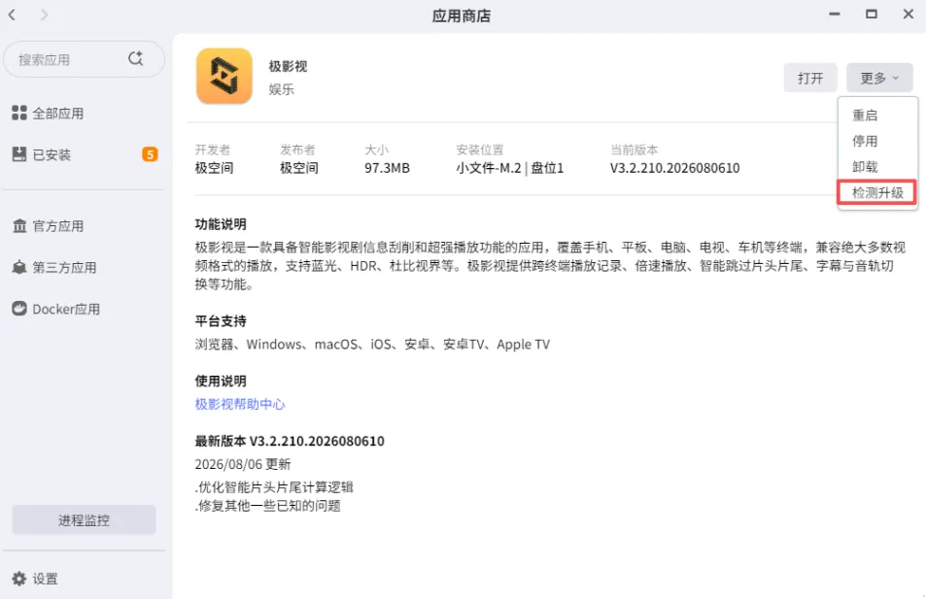Click the Docker whale icon

pyautogui.click(x=19, y=309)
